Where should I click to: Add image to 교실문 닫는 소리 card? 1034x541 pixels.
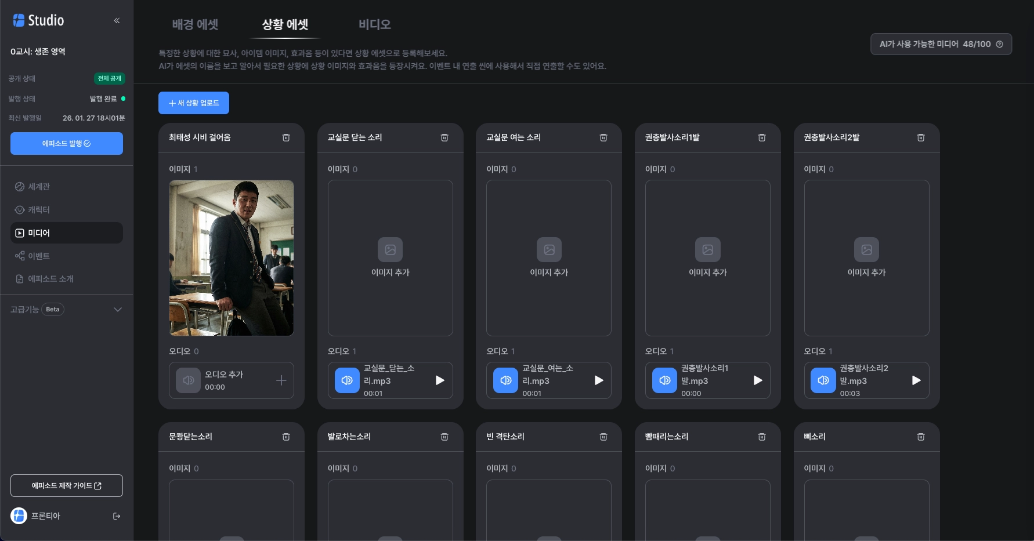[391, 258]
